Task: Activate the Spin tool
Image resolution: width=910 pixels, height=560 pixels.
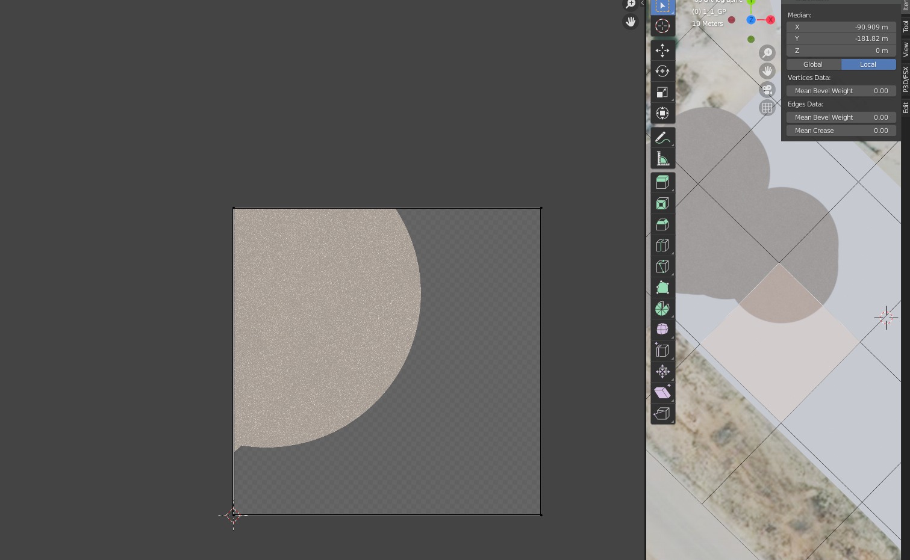Action: tap(662, 309)
